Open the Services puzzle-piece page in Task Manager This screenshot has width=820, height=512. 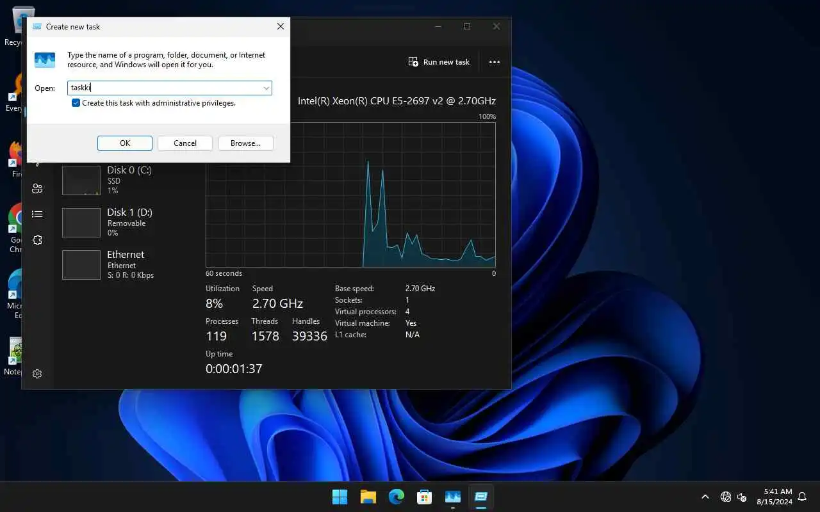pyautogui.click(x=37, y=240)
